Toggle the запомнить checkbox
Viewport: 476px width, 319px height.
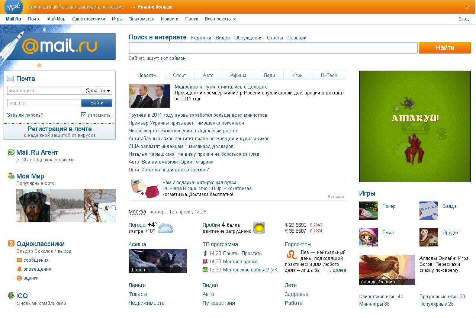point(84,115)
